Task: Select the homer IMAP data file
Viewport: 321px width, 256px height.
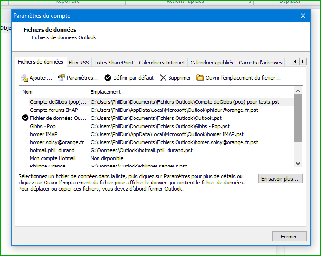Action: coord(44,134)
